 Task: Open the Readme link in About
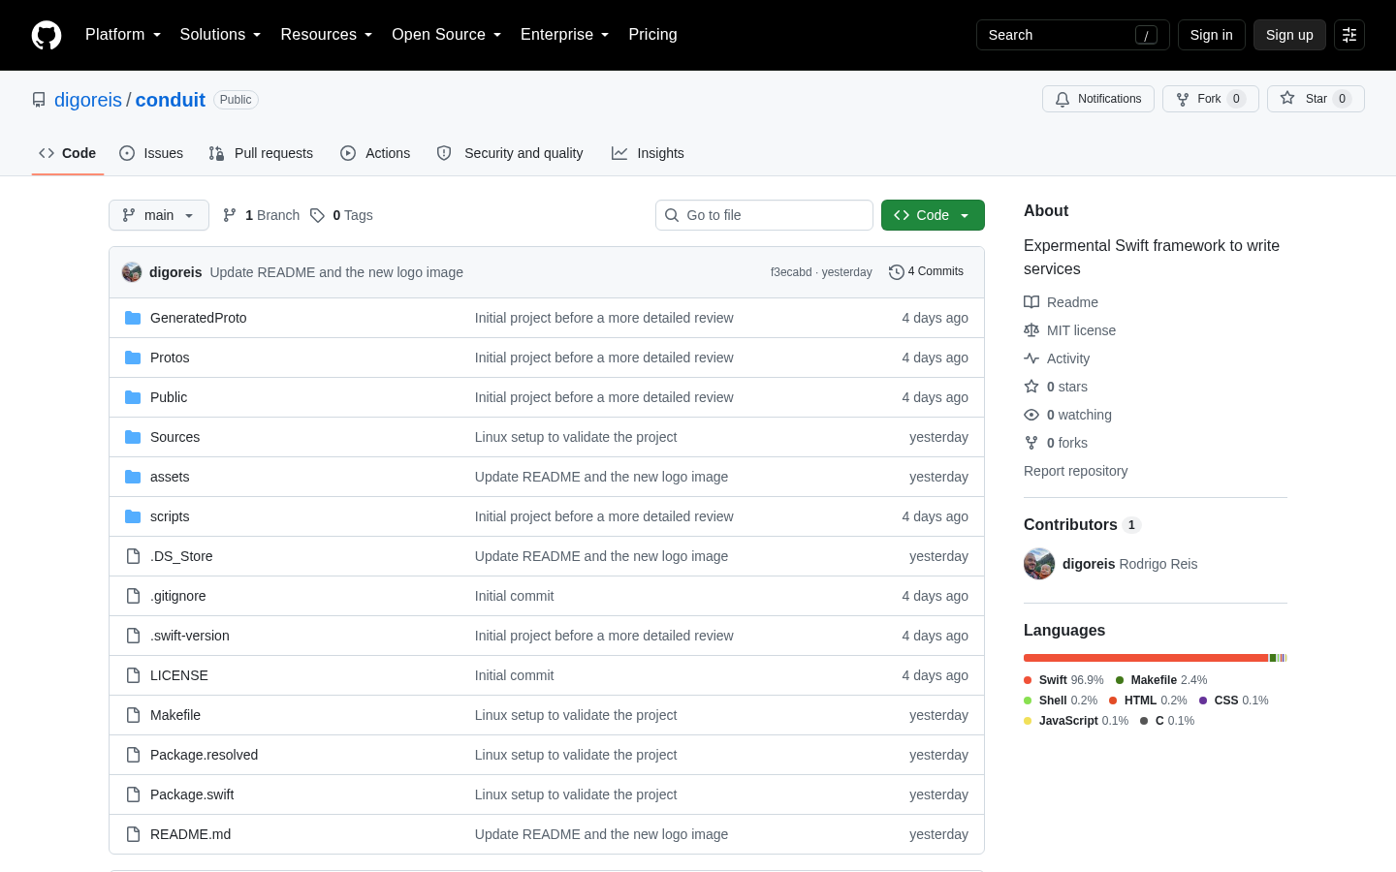(1061, 302)
